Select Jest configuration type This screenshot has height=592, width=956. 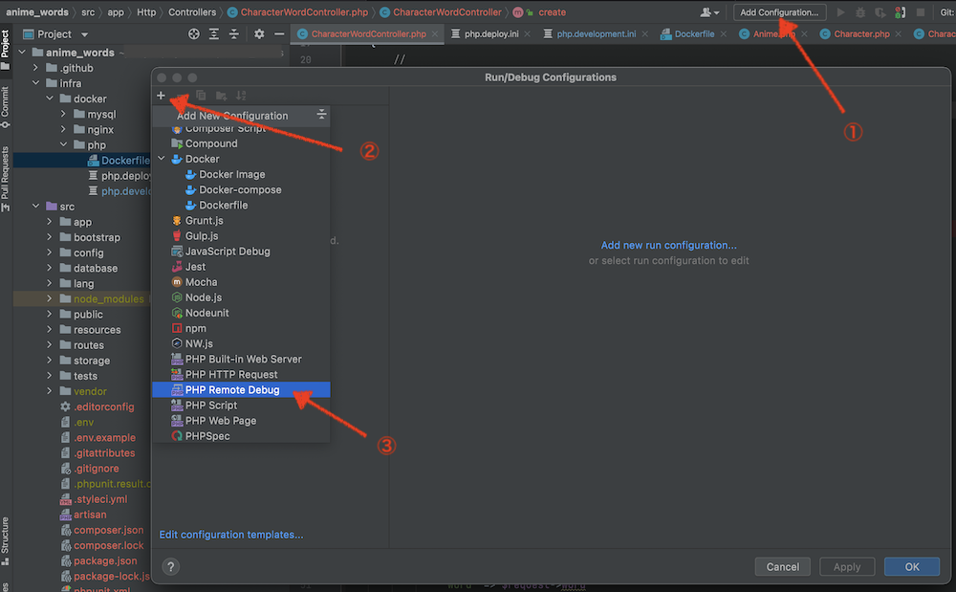[x=241, y=267]
